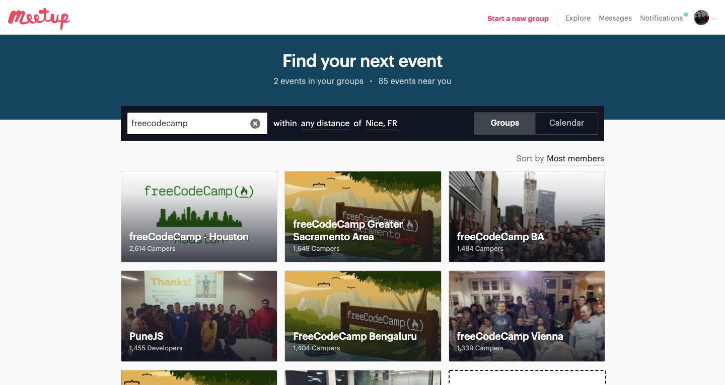Open the freeCodeCamp BA group
Viewport: 725px width, 385px height.
pos(527,217)
